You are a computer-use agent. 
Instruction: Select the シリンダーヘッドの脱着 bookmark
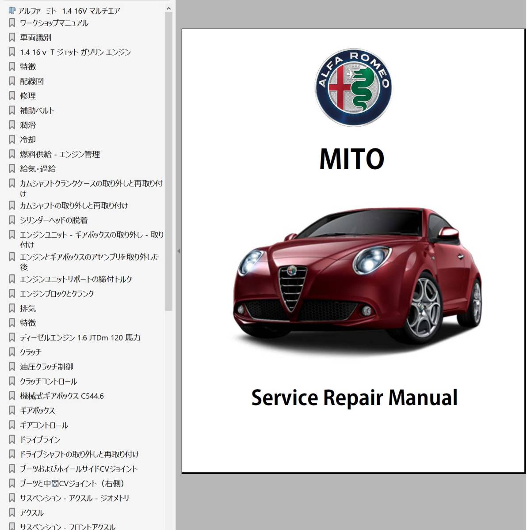53,220
